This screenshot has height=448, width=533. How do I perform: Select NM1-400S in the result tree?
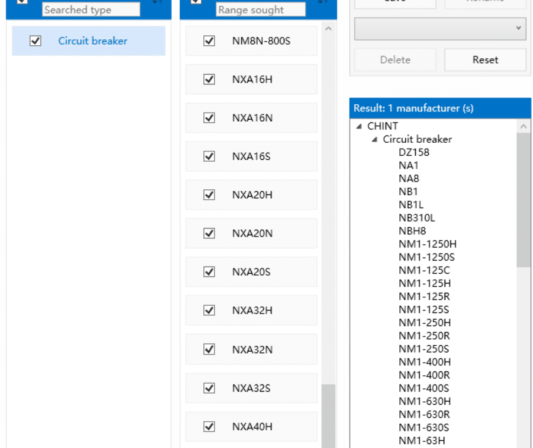tap(424, 388)
